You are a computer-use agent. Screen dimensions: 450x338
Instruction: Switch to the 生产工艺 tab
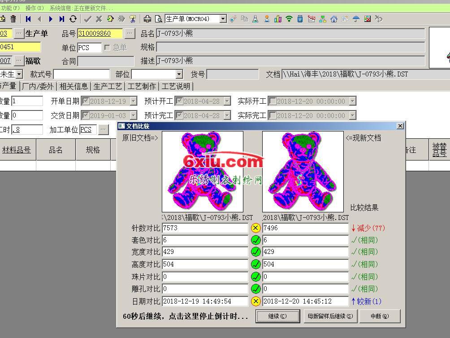tap(108, 86)
